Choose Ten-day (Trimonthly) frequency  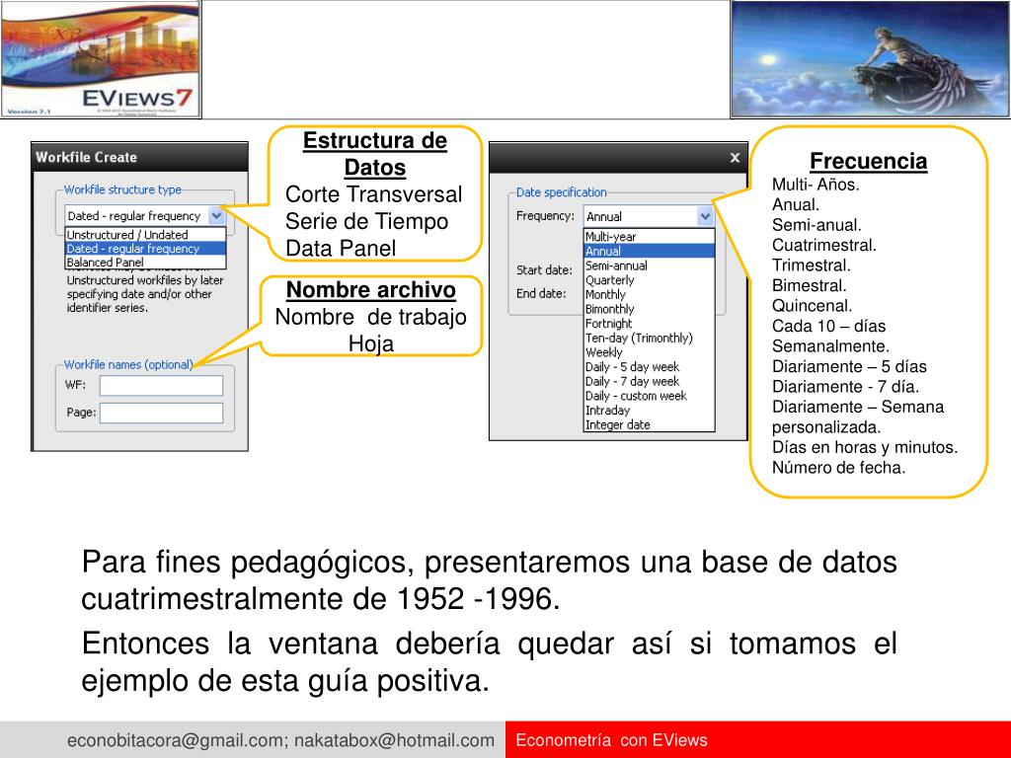(x=650, y=338)
